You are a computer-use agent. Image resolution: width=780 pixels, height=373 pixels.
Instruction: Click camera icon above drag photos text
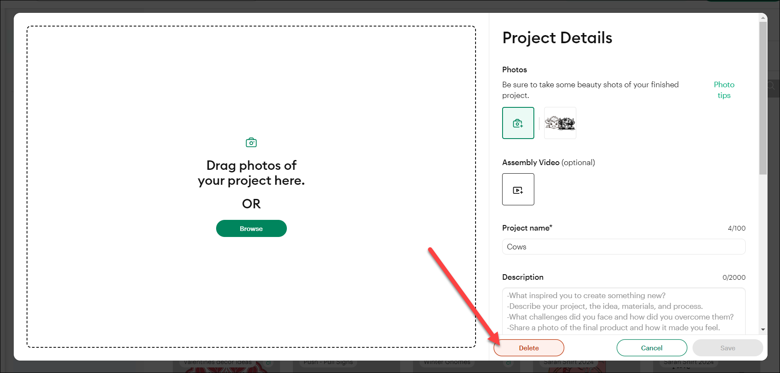point(251,142)
